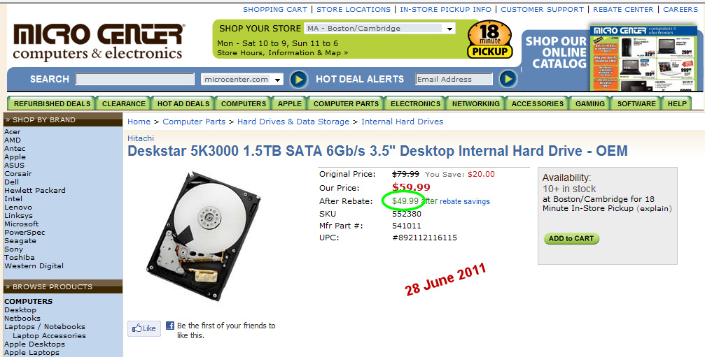Viewport: 705px width, 357px height.
Task: Open the Computer Parts menu tab
Action: [x=346, y=103]
